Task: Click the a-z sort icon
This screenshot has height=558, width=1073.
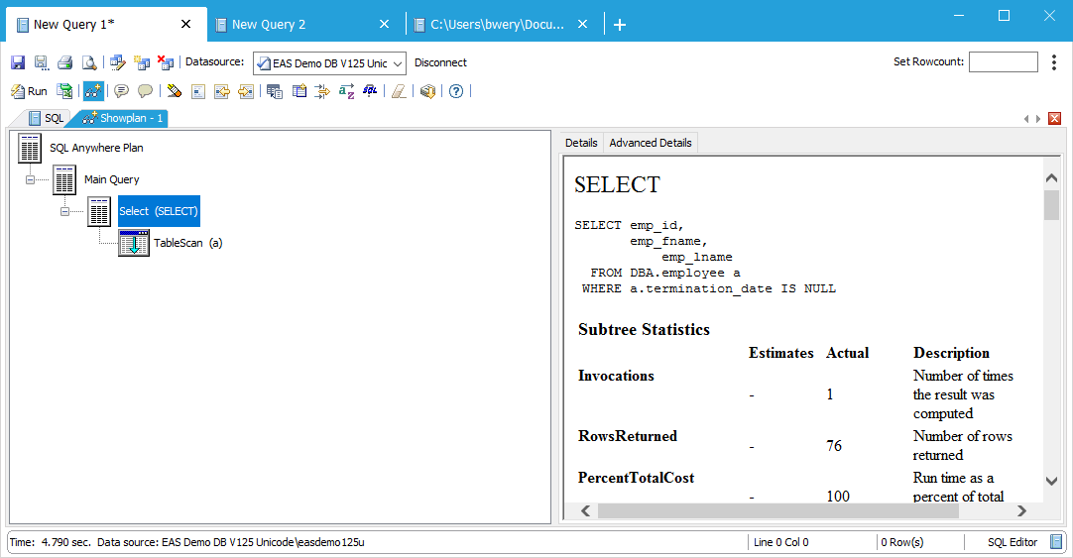Action: pyautogui.click(x=346, y=91)
